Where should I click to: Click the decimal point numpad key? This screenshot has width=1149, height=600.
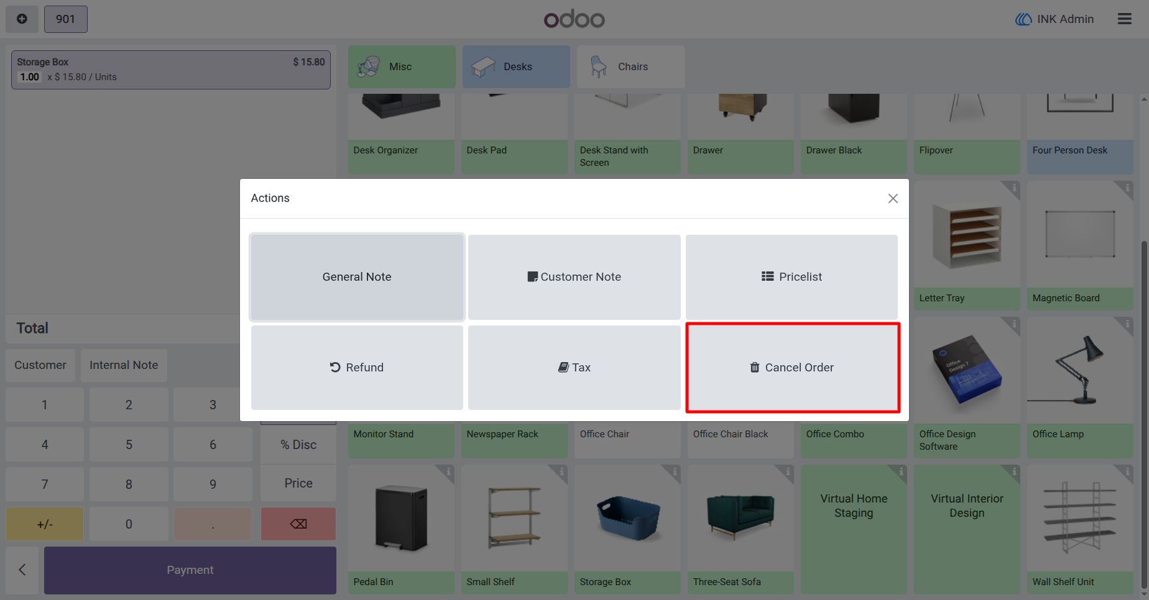[x=213, y=524]
